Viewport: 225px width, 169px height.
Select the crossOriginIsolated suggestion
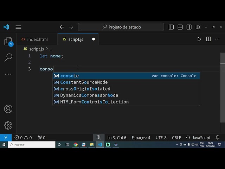click(126, 89)
